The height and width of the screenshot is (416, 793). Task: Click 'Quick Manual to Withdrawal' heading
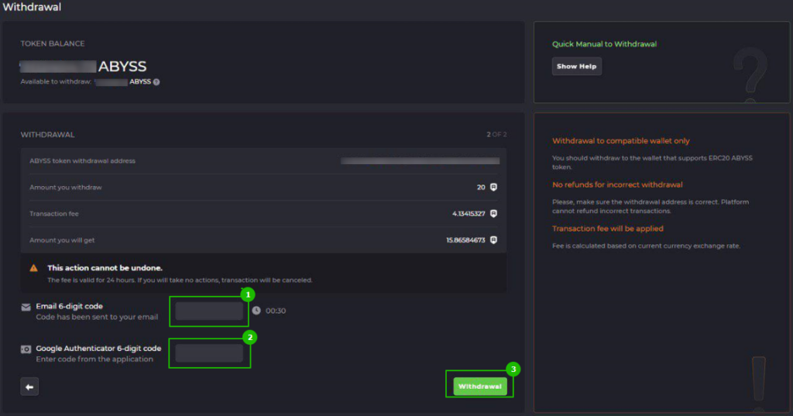click(604, 44)
